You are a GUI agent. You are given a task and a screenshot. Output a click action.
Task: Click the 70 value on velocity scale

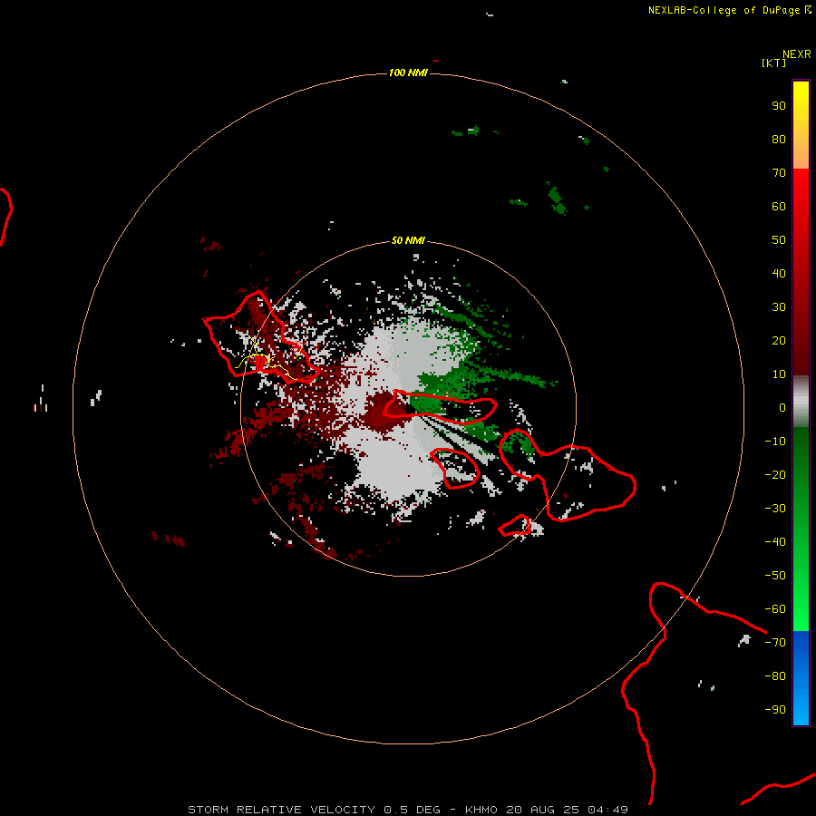pos(779,173)
